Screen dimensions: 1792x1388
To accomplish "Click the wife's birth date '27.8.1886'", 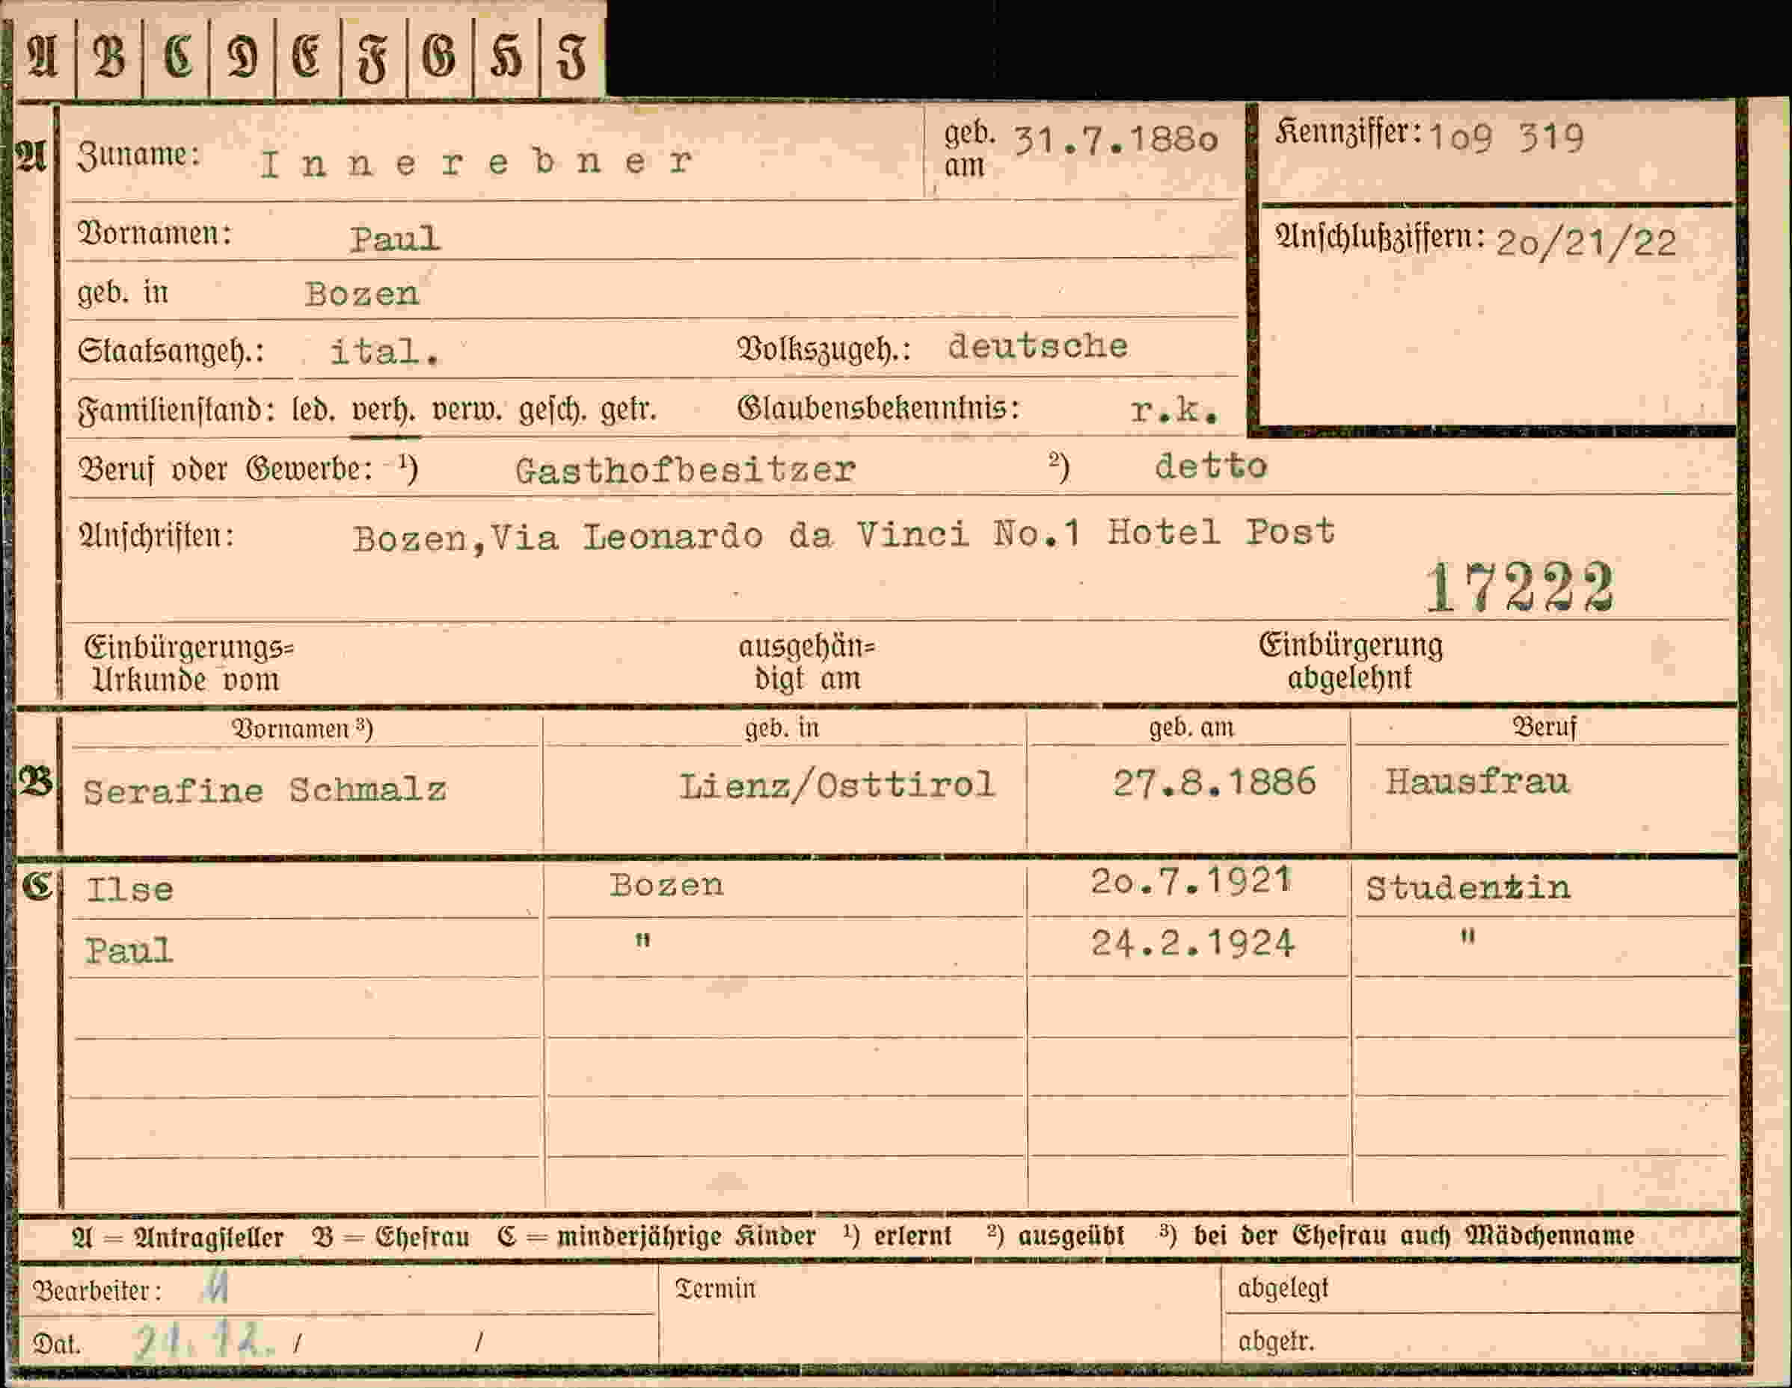I will point(1215,782).
